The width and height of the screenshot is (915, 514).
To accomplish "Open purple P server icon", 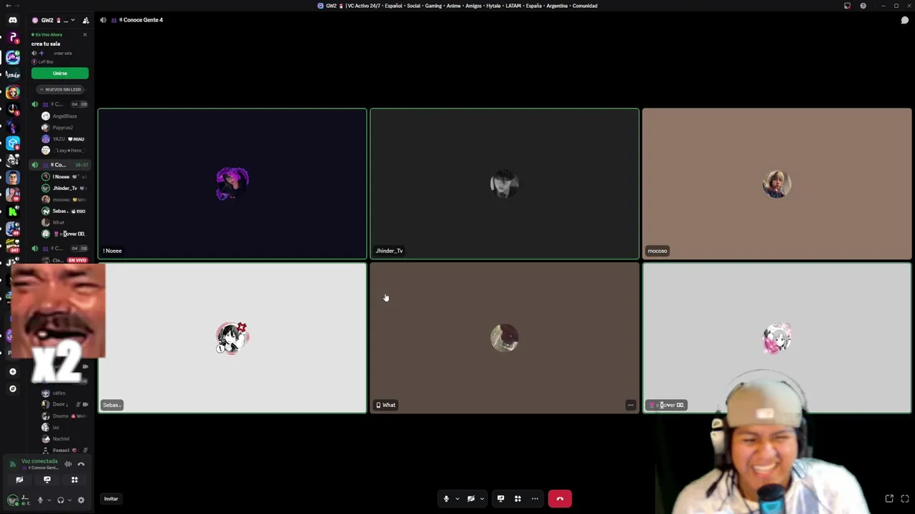I will pyautogui.click(x=13, y=38).
